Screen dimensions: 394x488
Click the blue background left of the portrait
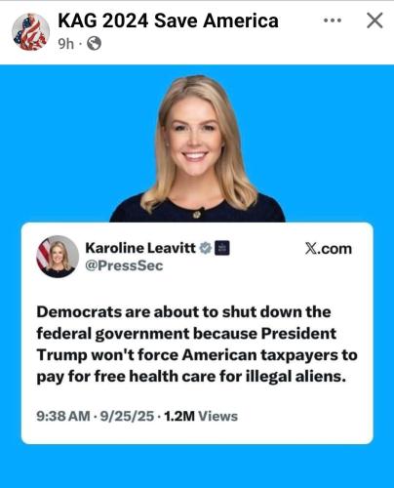coord(56,143)
